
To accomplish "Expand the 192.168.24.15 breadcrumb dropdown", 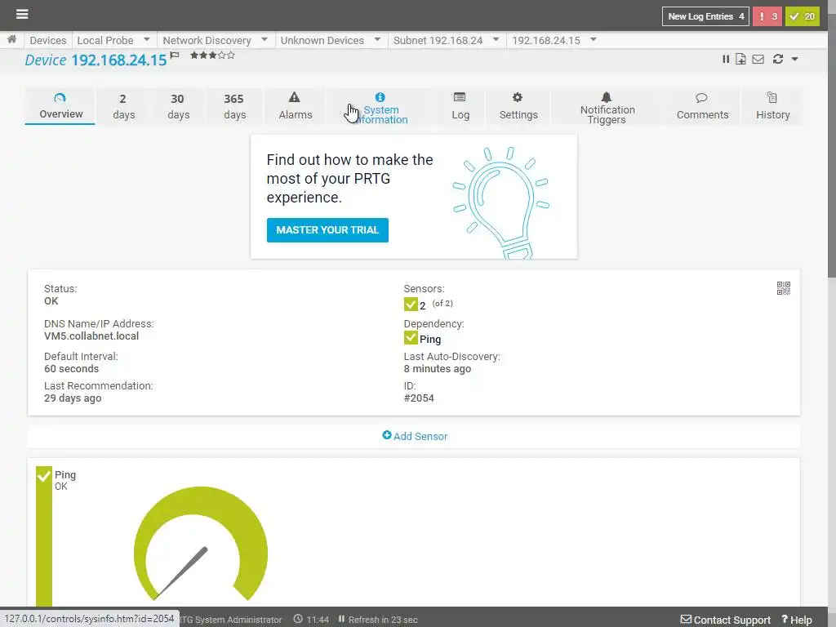I will (594, 39).
